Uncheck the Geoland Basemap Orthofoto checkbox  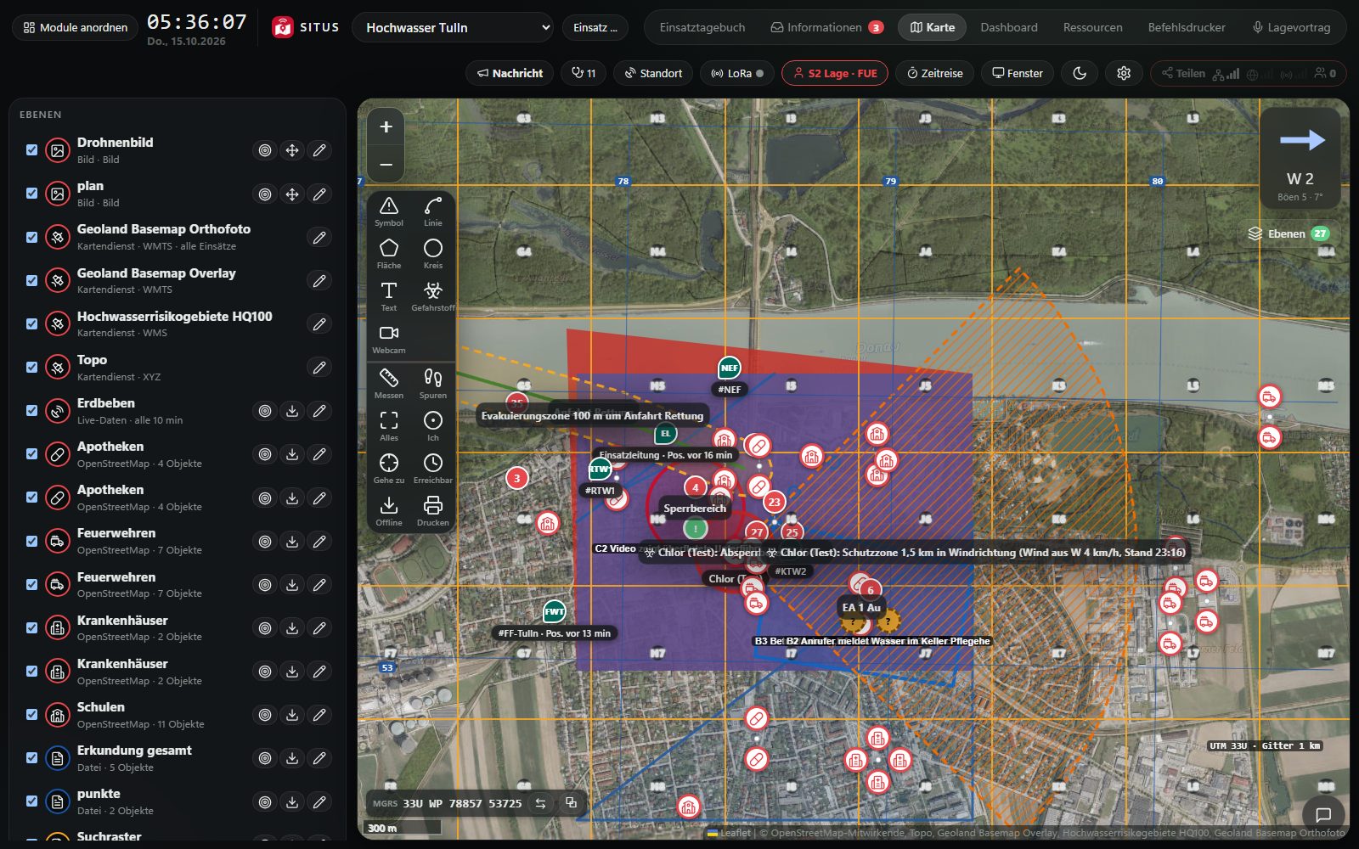point(32,237)
